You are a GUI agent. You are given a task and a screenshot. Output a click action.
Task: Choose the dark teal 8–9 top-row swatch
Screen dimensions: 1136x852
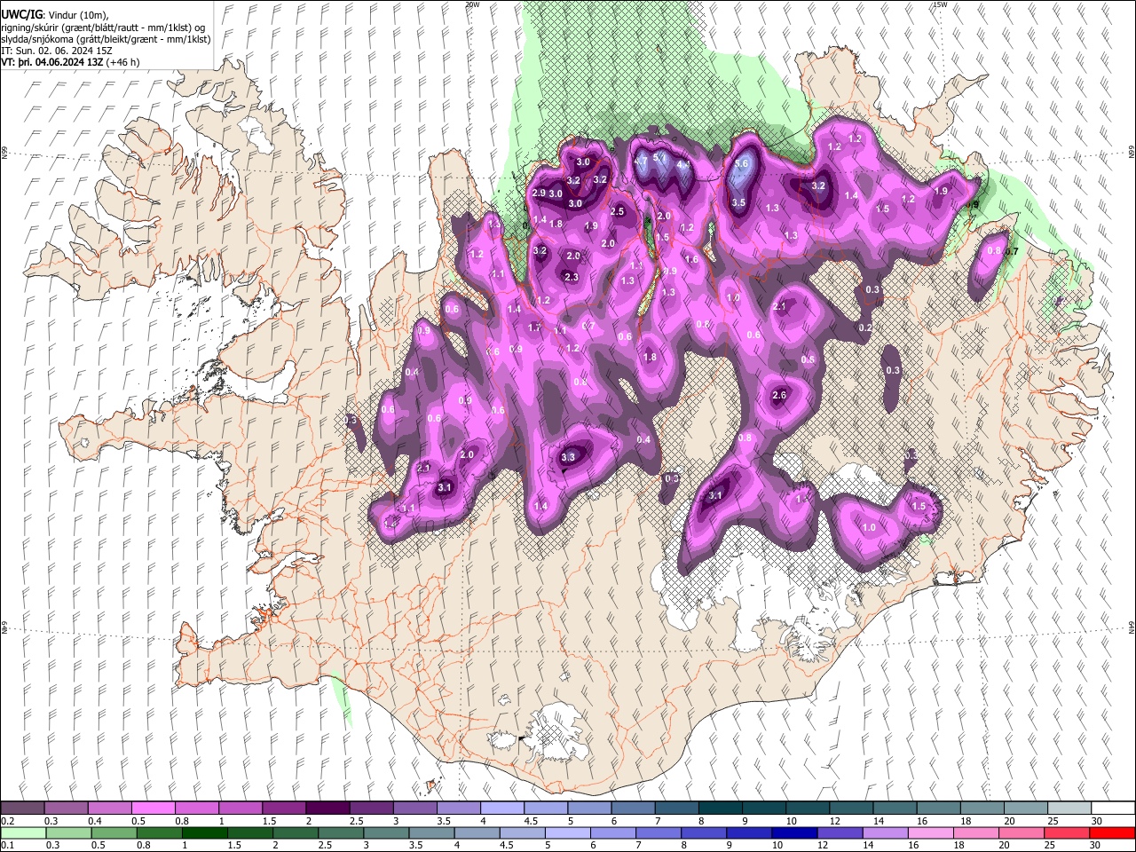click(719, 809)
